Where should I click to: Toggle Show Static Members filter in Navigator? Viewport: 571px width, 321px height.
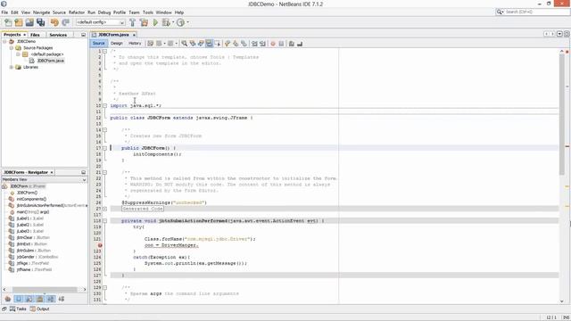tap(29, 300)
